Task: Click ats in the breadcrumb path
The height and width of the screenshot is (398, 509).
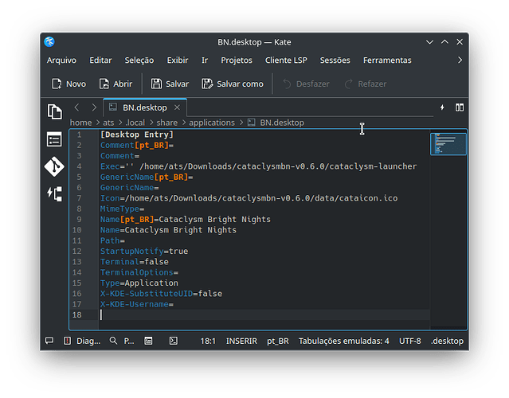Action: [108, 123]
